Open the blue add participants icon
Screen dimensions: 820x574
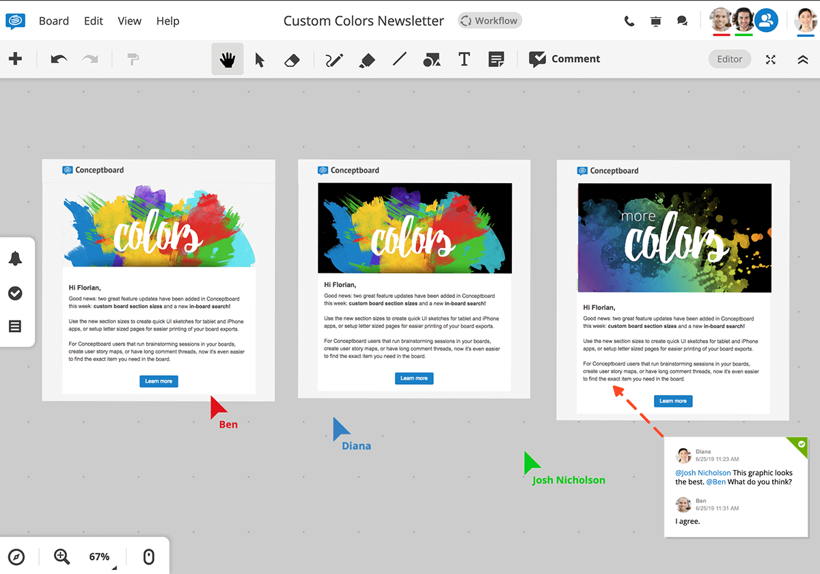767,20
